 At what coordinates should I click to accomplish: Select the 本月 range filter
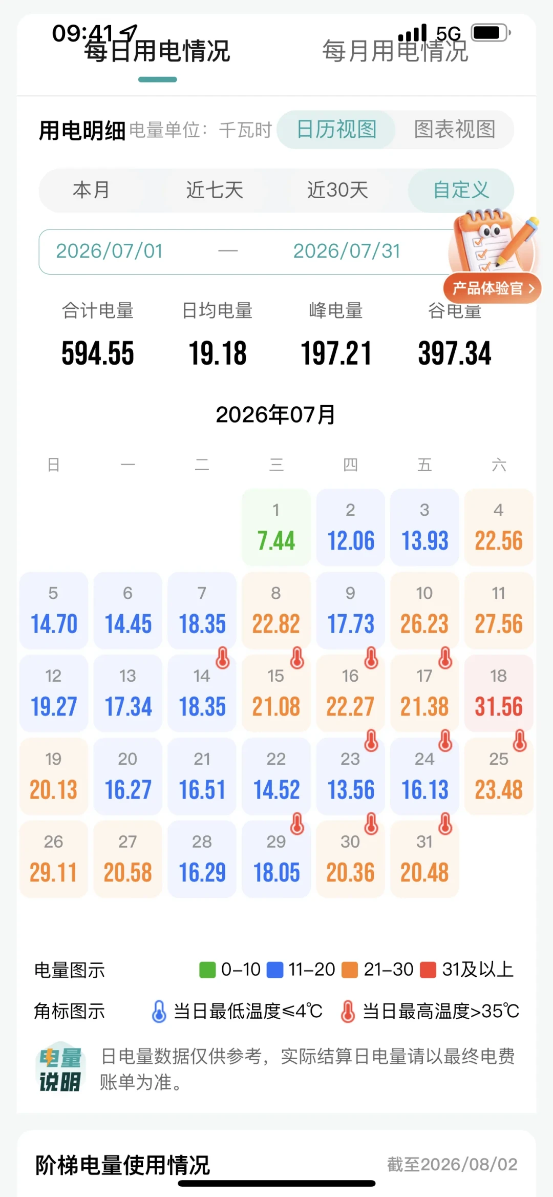[x=91, y=190]
